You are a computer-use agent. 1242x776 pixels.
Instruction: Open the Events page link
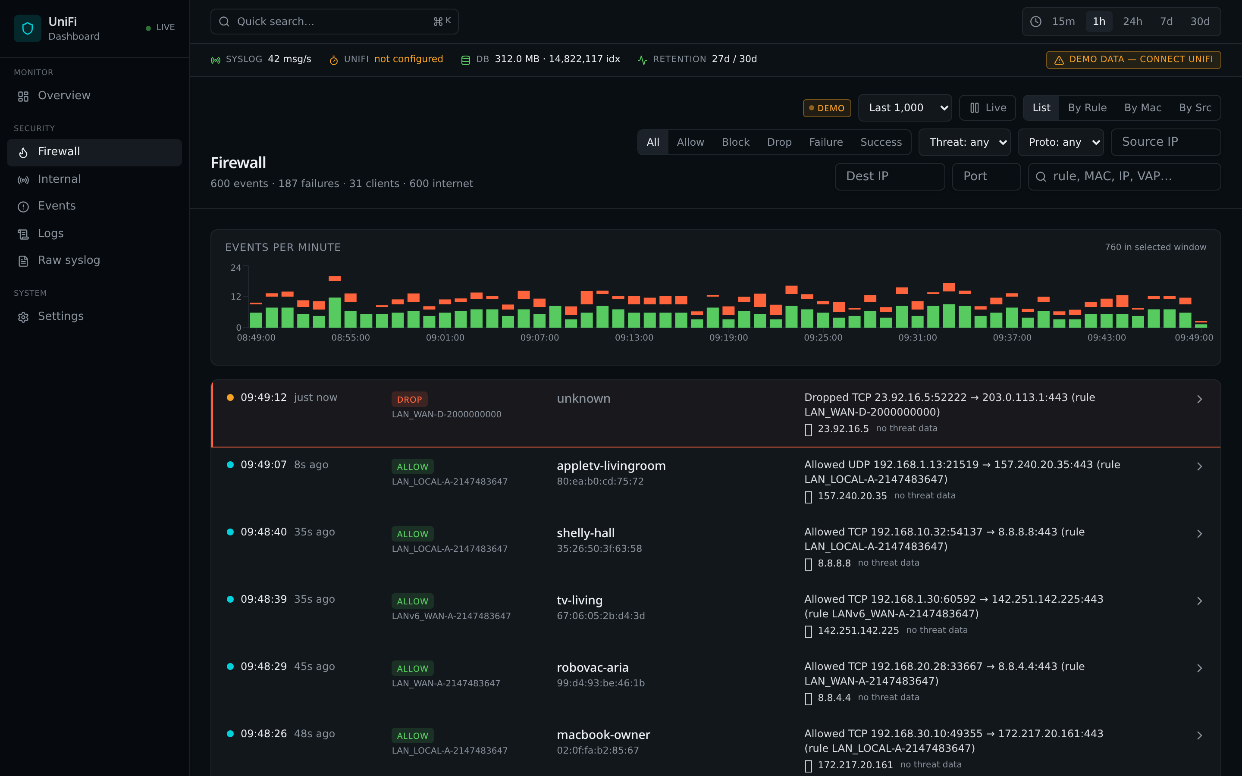click(x=94, y=207)
